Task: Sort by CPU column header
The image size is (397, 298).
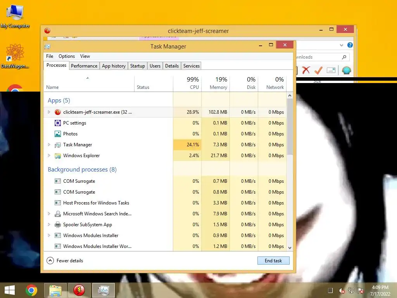Action: [187, 84]
